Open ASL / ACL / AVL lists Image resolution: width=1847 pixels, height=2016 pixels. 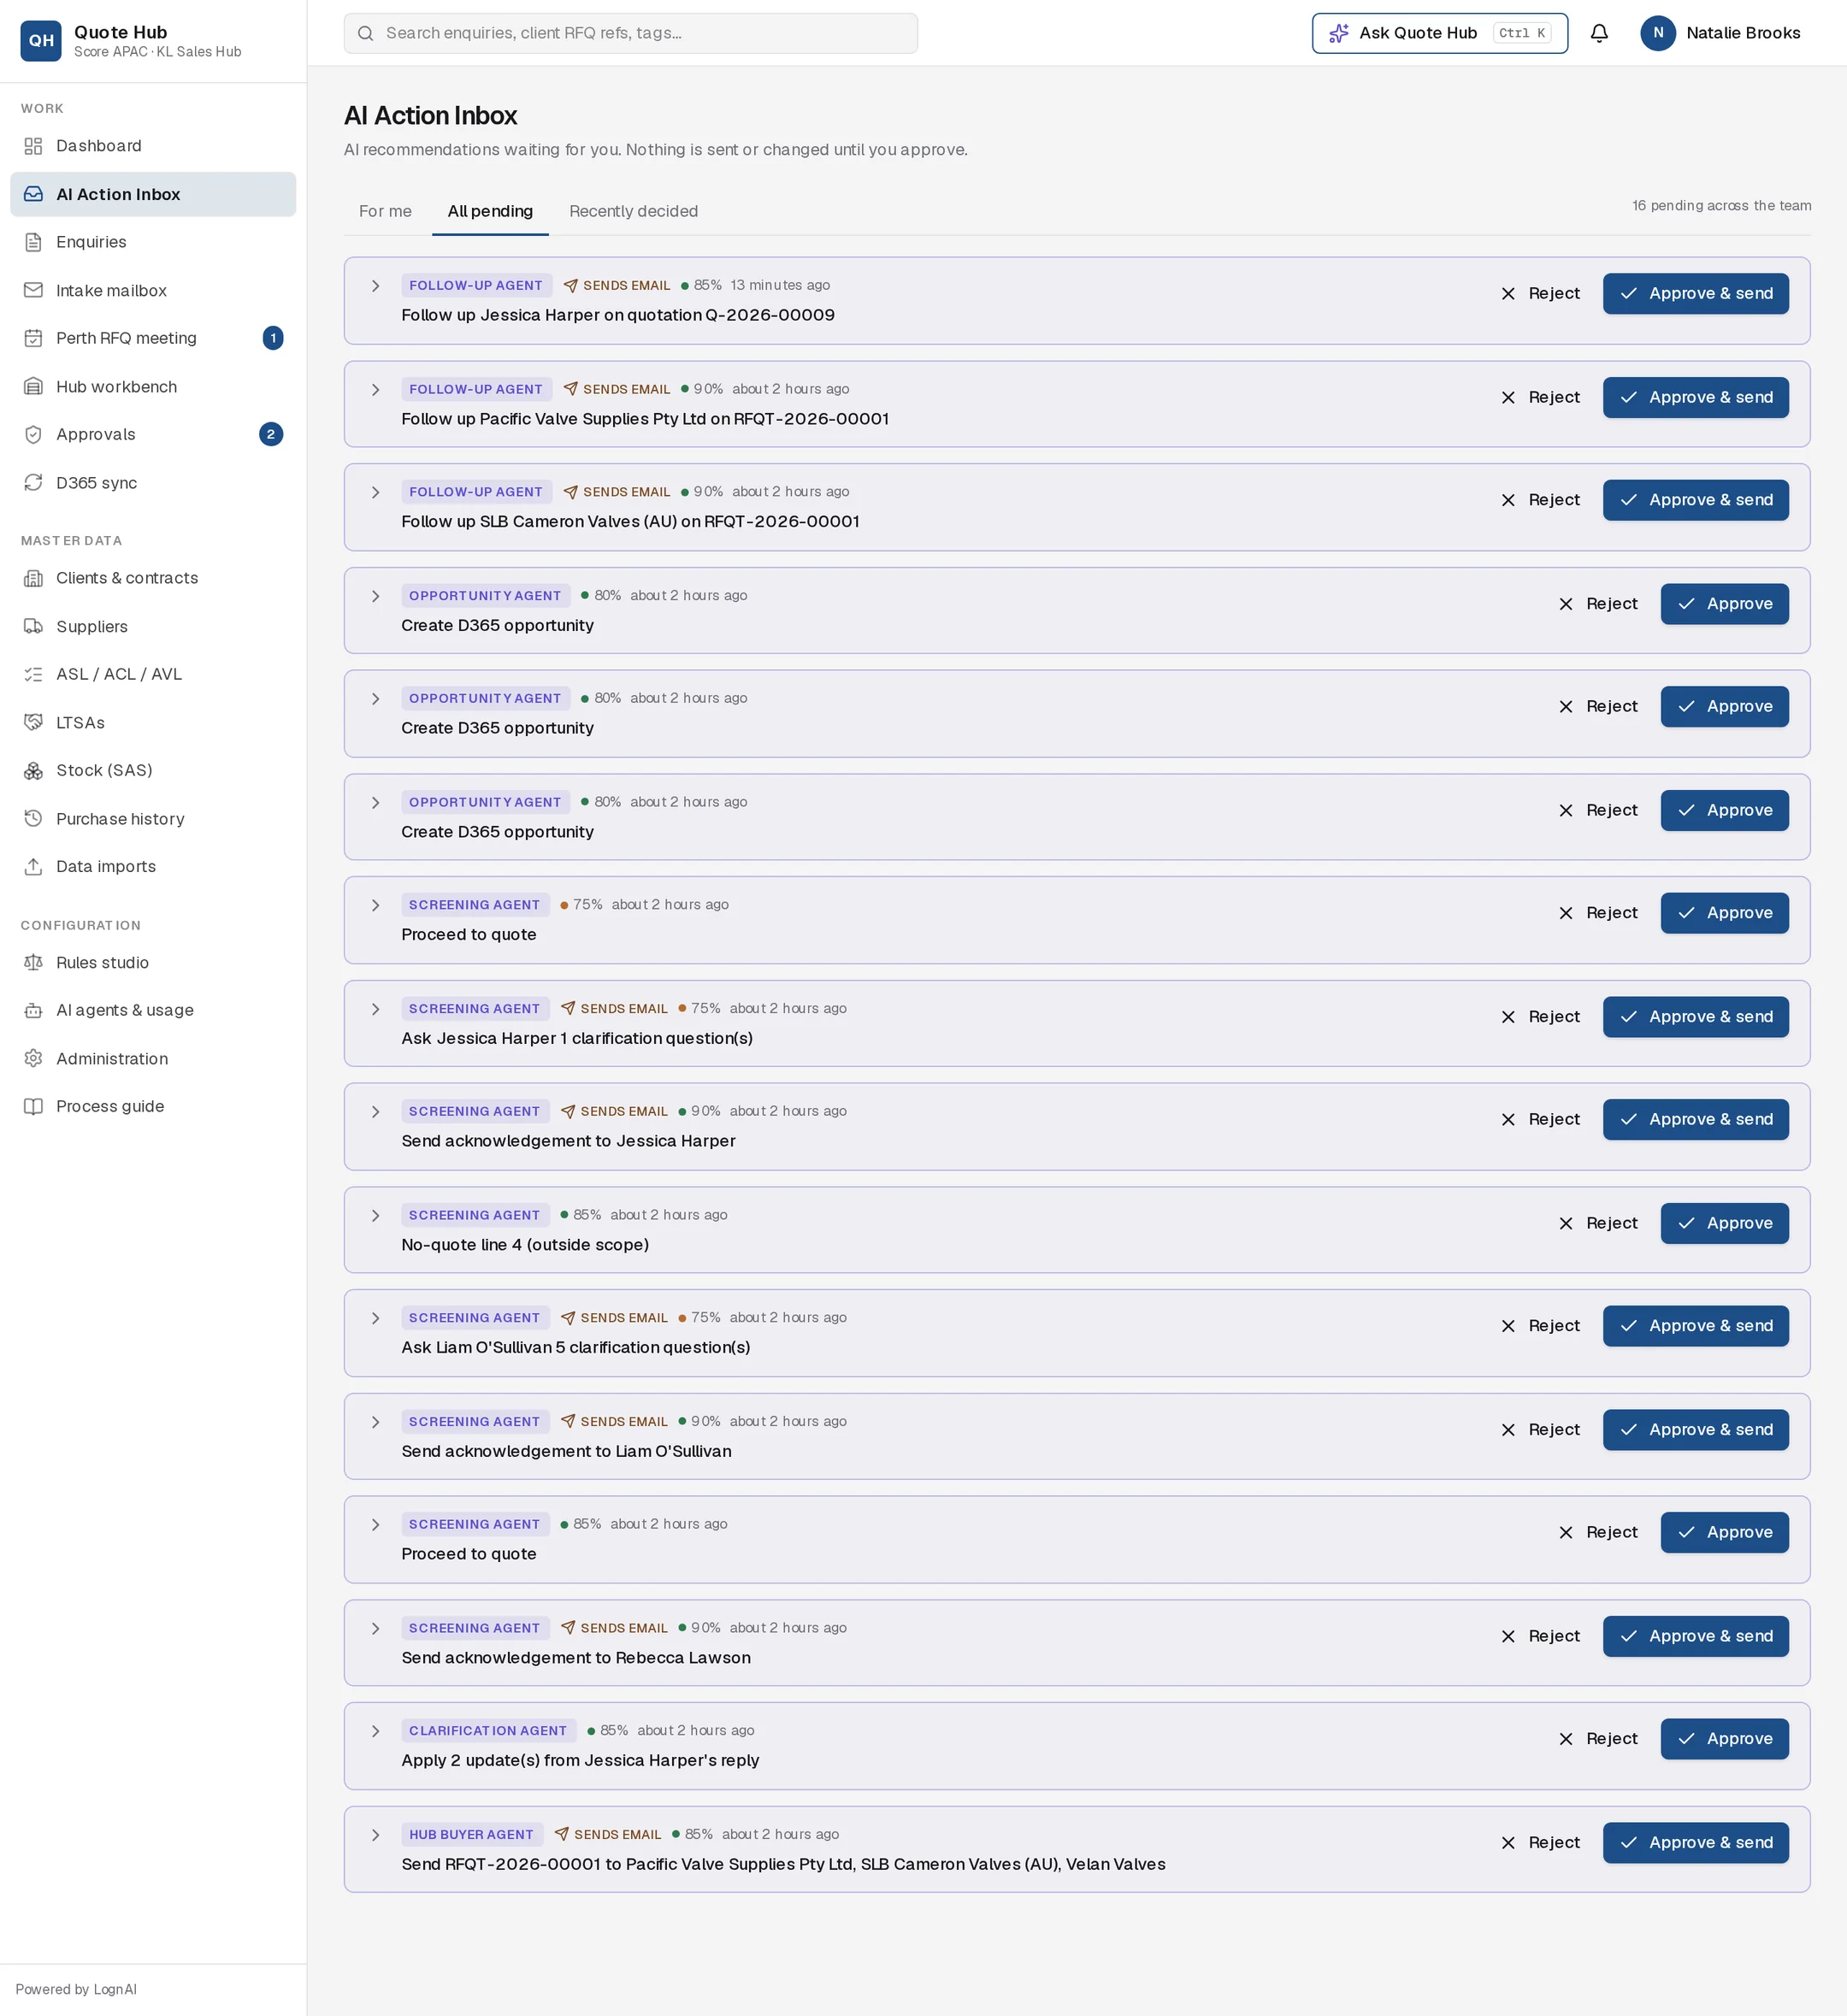(x=153, y=674)
